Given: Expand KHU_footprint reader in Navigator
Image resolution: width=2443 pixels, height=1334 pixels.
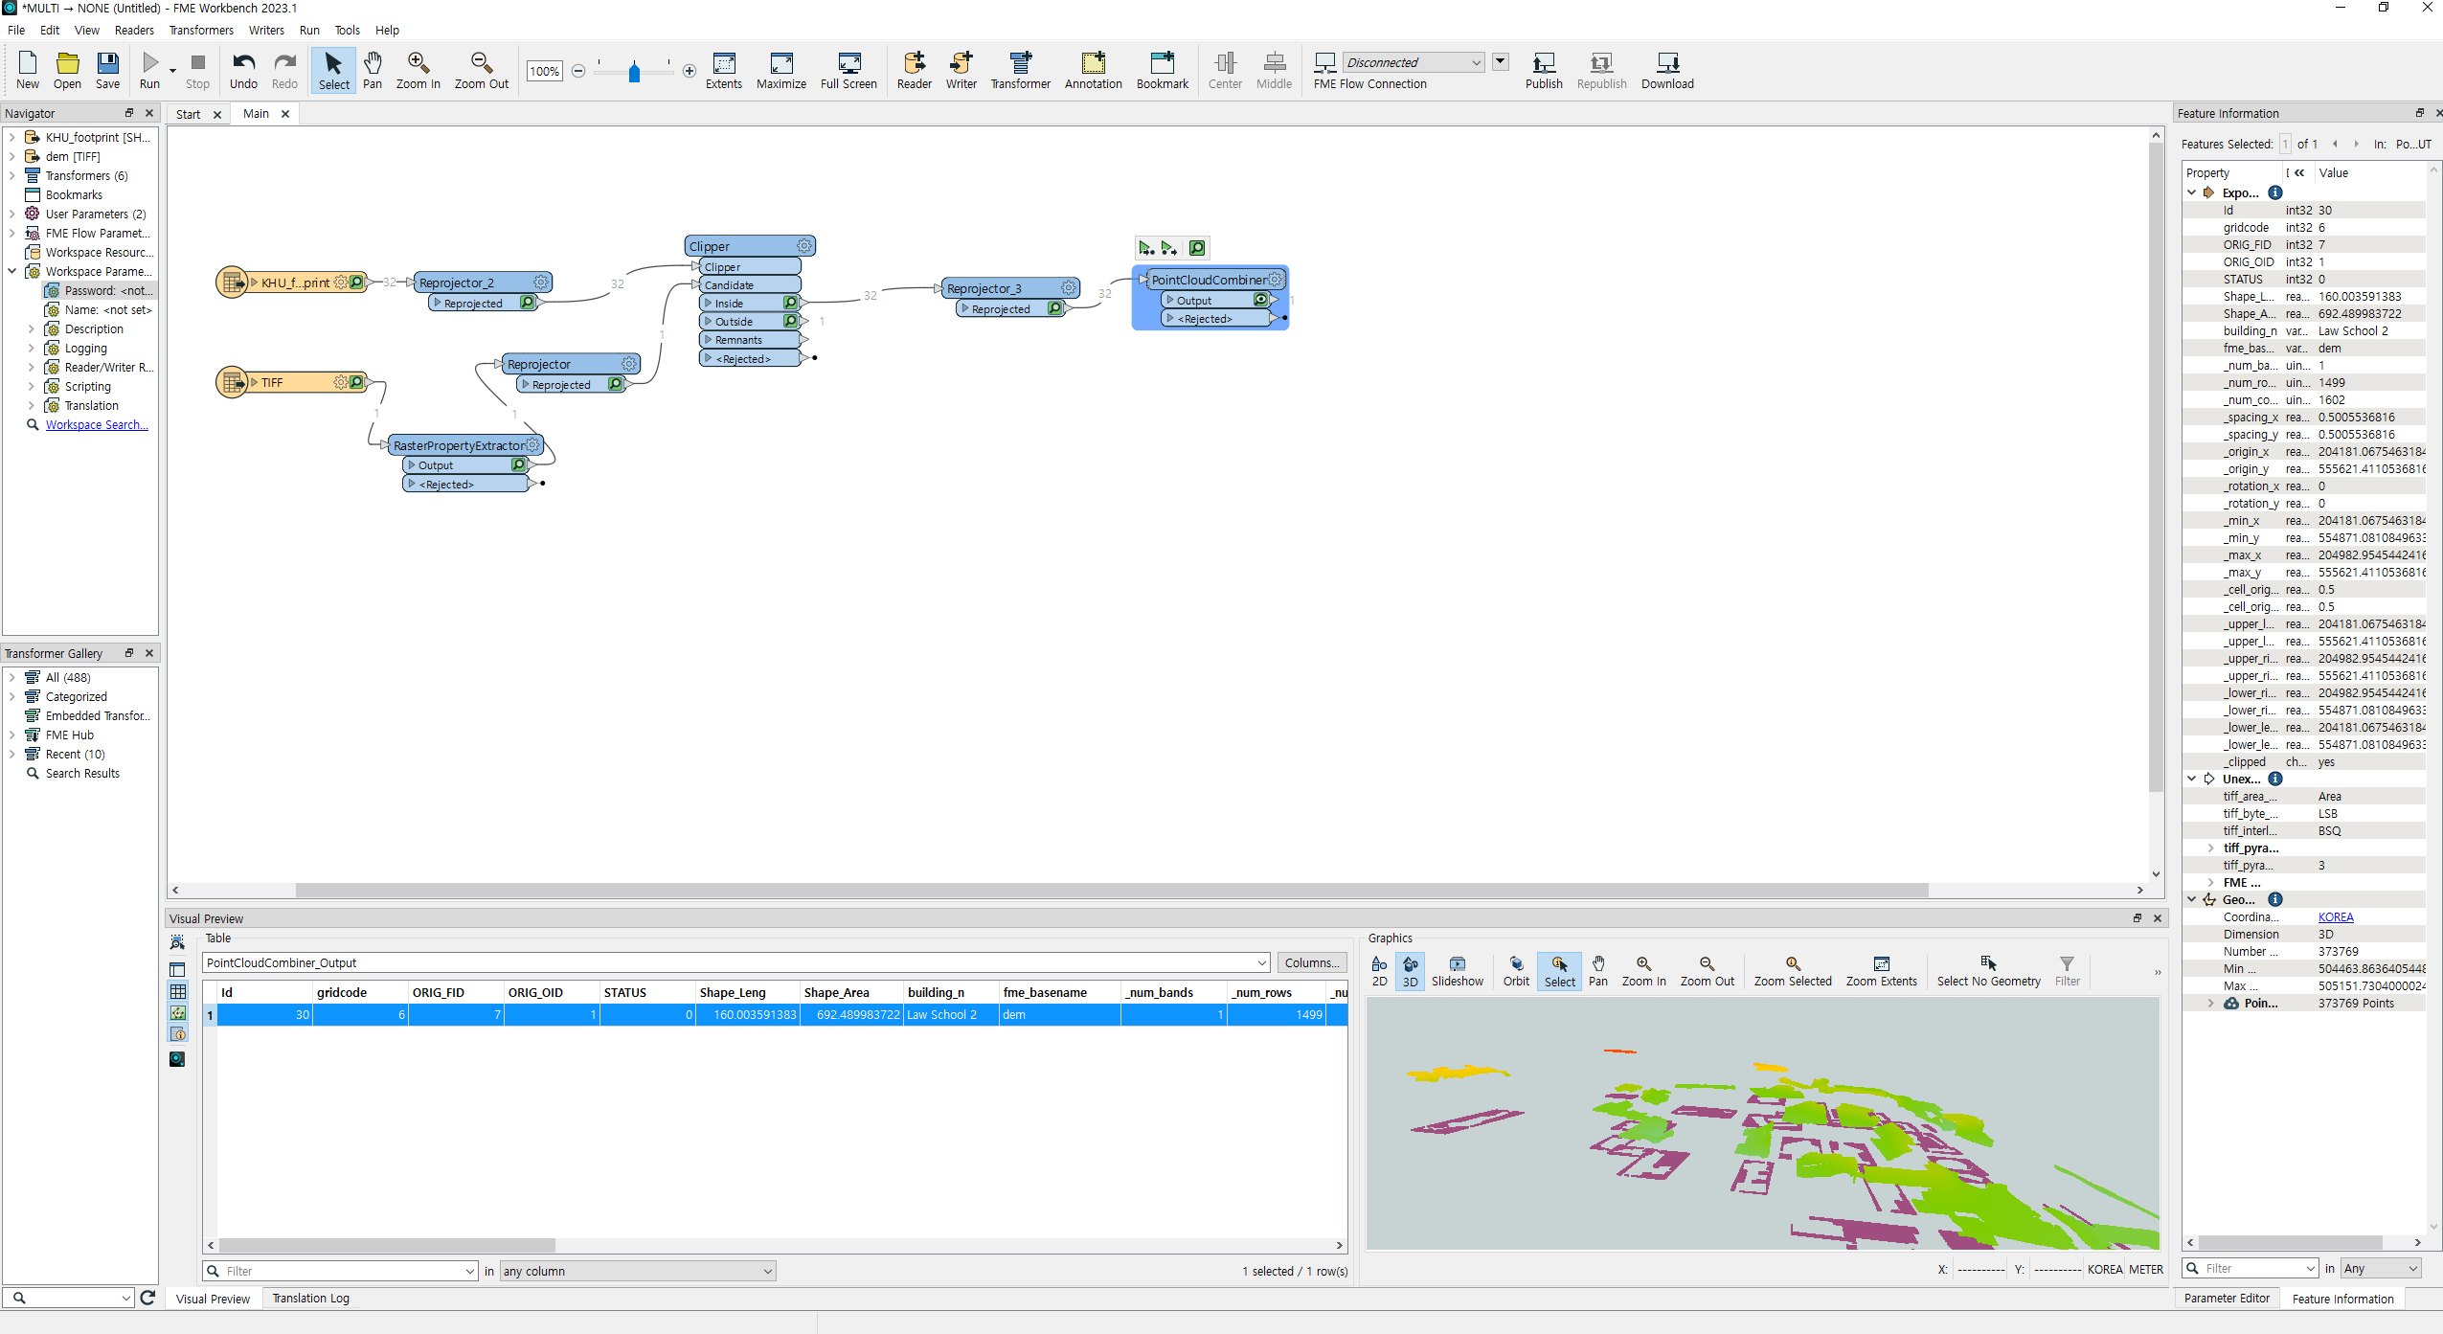Looking at the screenshot, I should coord(12,137).
